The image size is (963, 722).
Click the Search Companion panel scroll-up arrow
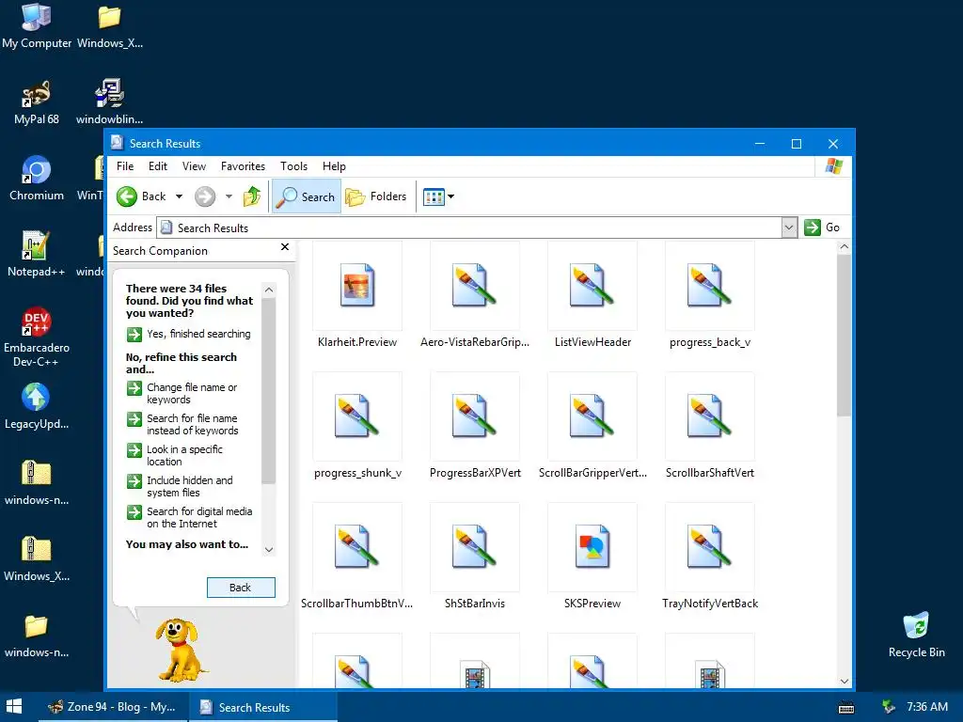pos(268,290)
